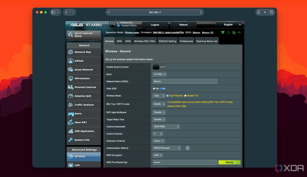Open Channel bandwidth dropdown
Viewport: 307px width, 177px height.
coord(166,127)
